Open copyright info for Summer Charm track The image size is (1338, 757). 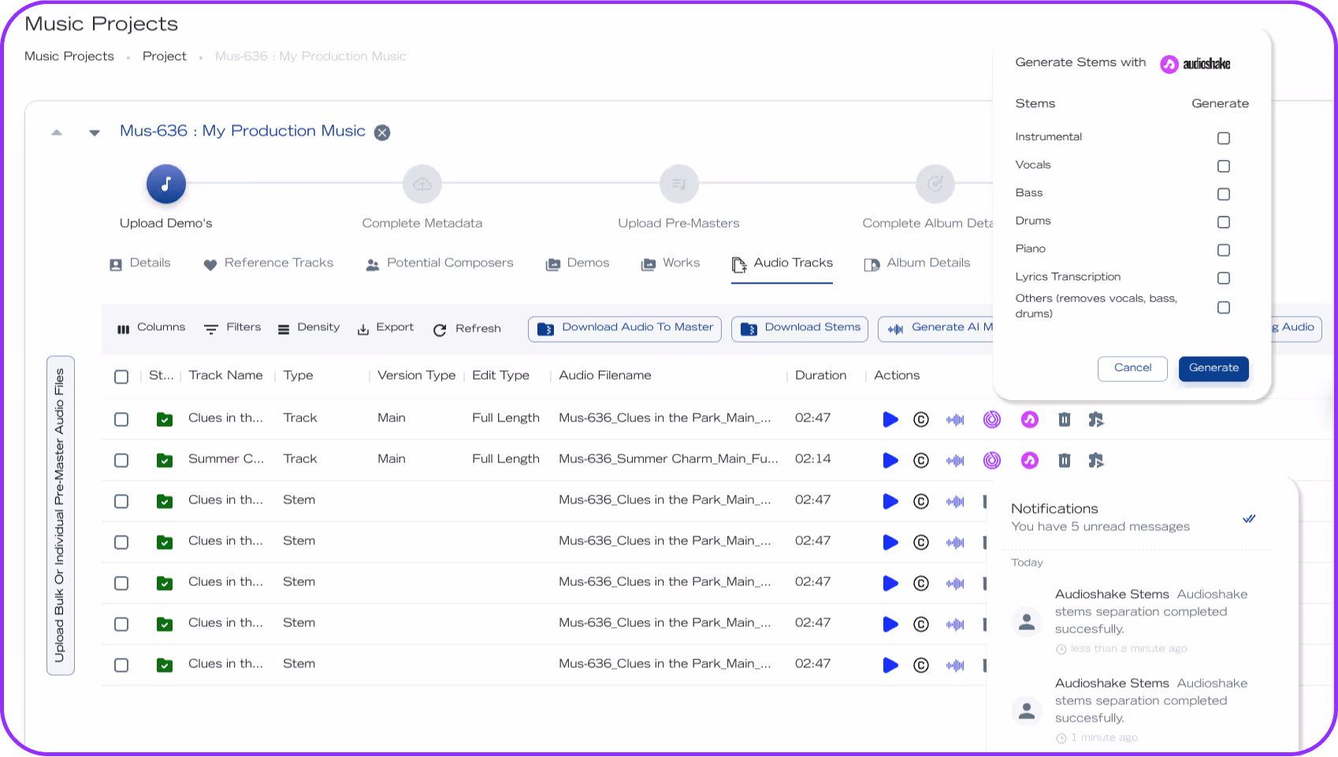(x=921, y=461)
